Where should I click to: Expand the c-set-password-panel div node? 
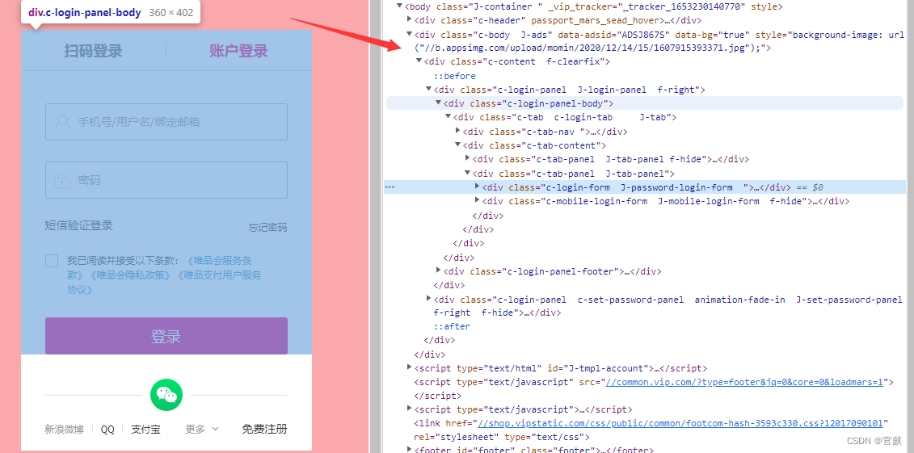coord(429,299)
